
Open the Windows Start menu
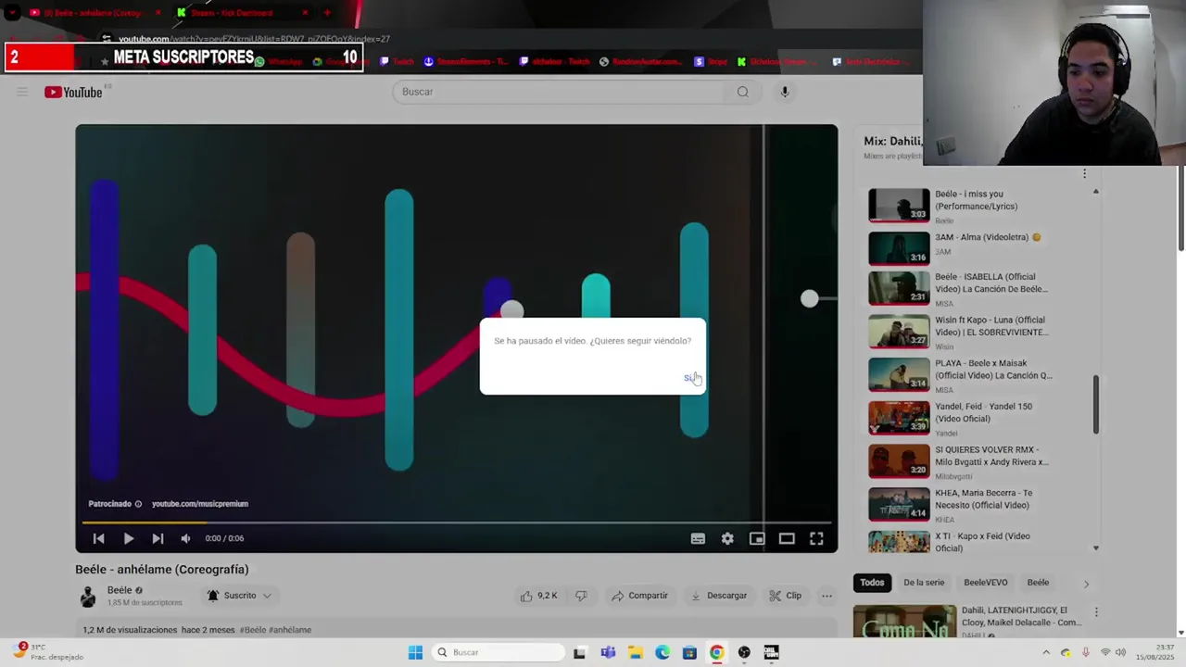[x=415, y=652]
